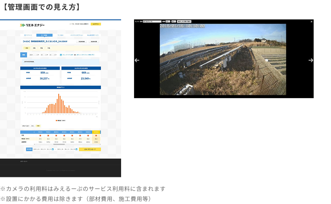Click the left arrow in camera viewer
This screenshot has width=331, height=204.
(x=137, y=60)
